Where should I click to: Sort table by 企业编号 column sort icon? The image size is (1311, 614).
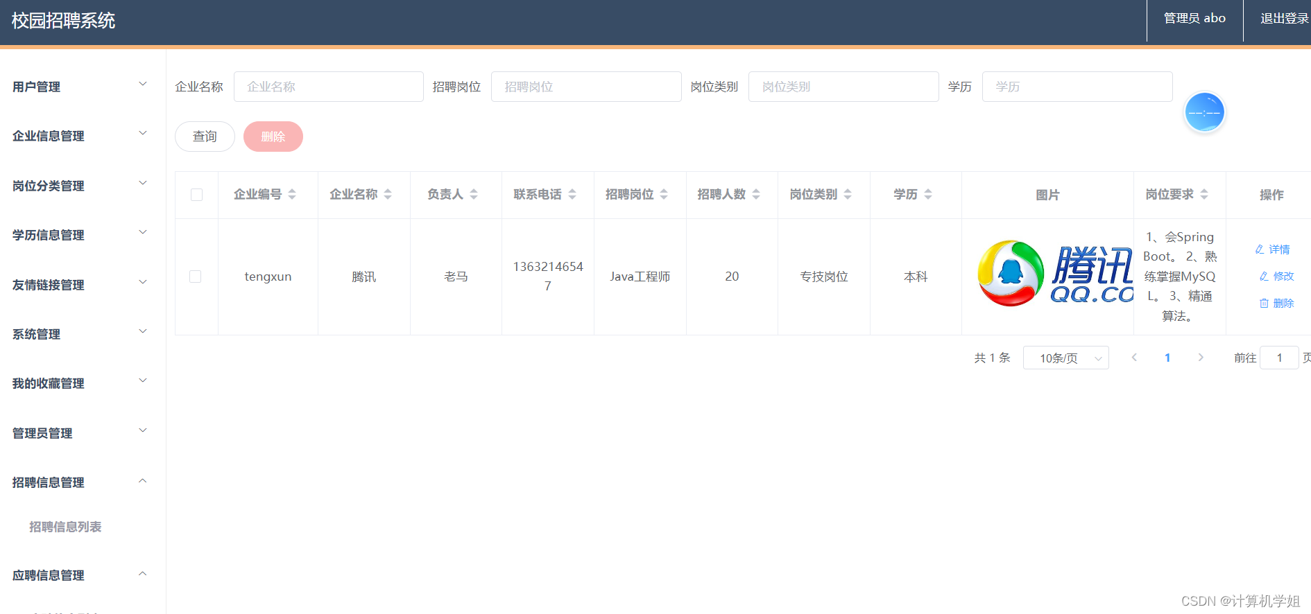292,195
